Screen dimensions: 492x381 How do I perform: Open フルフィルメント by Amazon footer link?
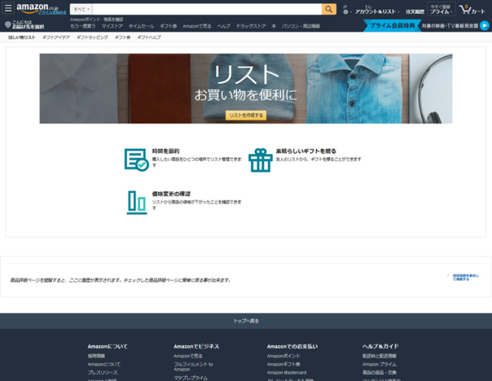click(x=193, y=366)
